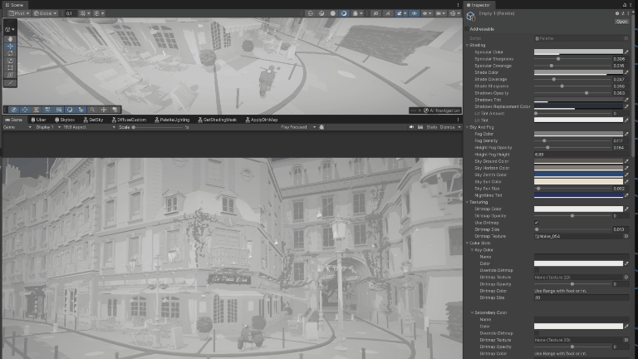This screenshot has height=359, width=638.
Task: Select the Scale tool in Scene toolbar
Action: [10, 61]
